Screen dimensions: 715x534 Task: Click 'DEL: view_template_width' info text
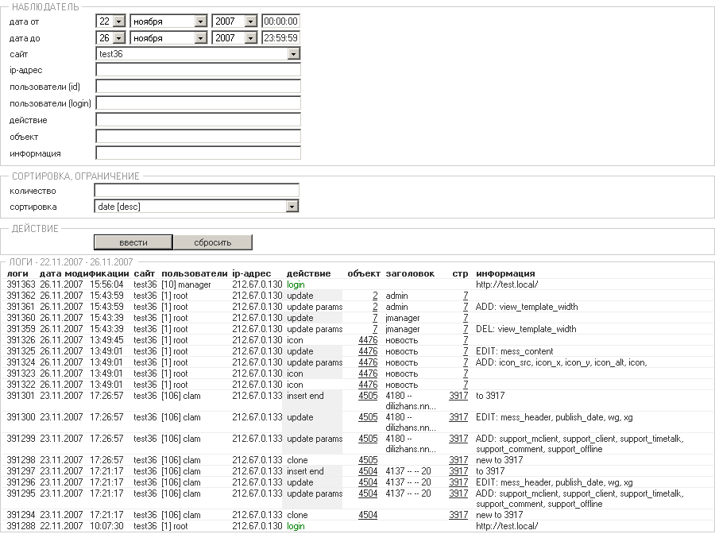tap(526, 329)
